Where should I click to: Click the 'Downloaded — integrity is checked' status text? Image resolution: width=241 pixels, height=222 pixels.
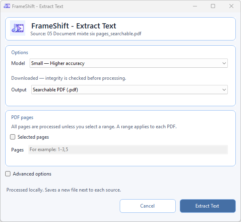pos(68,78)
